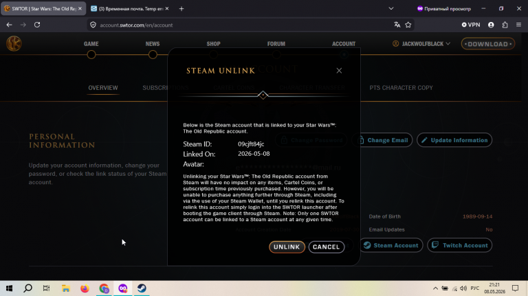Click the Twitch Account button

click(x=460, y=246)
